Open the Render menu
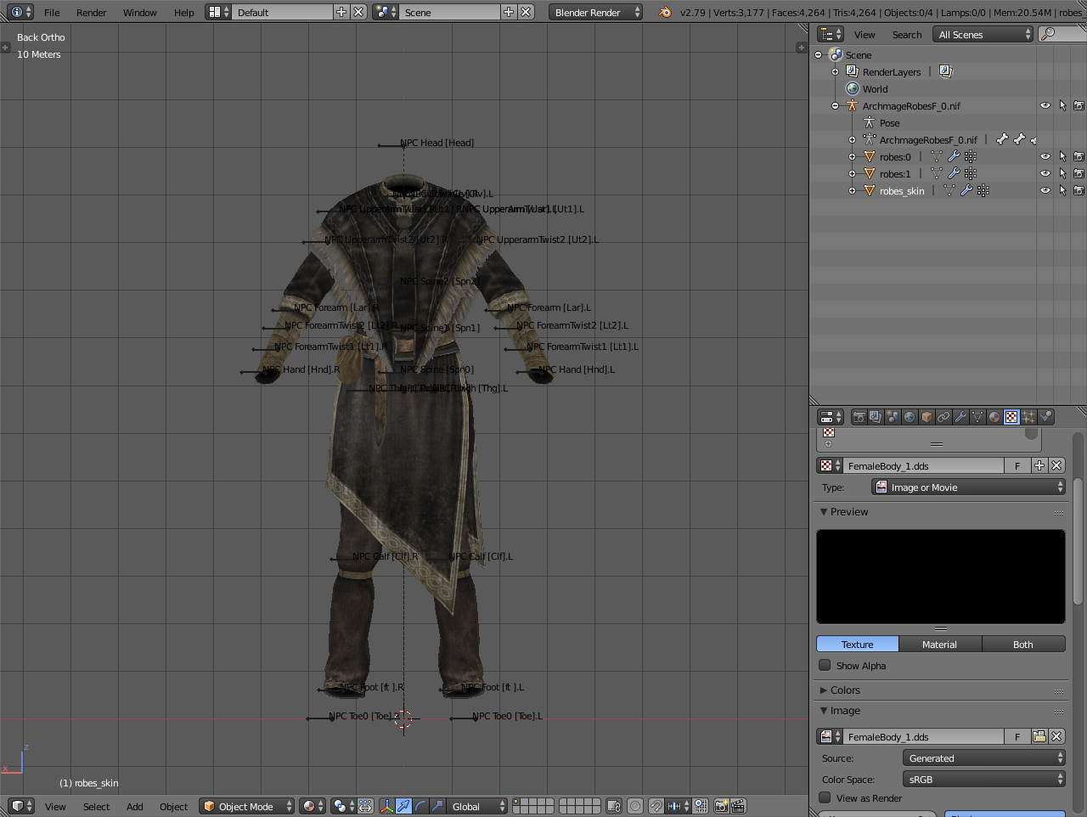Screen dimensions: 1087x817 point(92,12)
